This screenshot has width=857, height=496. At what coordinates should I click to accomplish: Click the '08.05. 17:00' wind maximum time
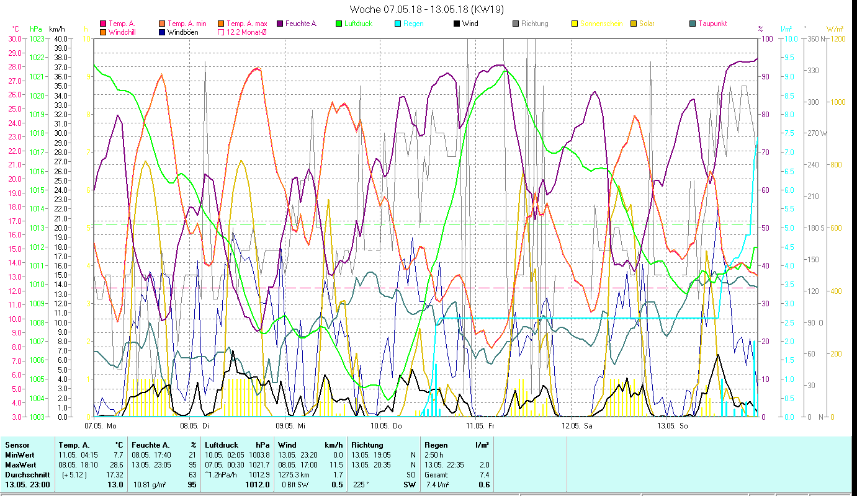[297, 465]
